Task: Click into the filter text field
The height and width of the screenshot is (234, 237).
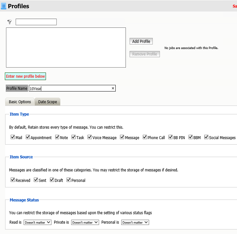Action: tap(36, 22)
